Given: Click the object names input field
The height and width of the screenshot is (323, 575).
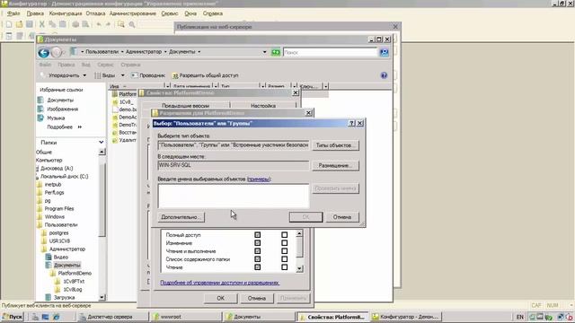Looking at the screenshot, I should coord(234,196).
